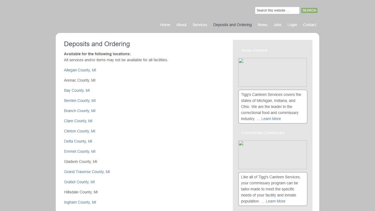Open the News page
The height and width of the screenshot is (211, 375).
point(262,25)
